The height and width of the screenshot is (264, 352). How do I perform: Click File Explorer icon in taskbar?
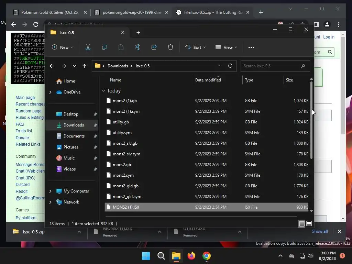click(176, 256)
